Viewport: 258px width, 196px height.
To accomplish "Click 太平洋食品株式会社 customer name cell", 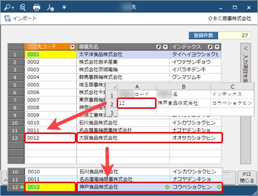I will click(123, 55).
